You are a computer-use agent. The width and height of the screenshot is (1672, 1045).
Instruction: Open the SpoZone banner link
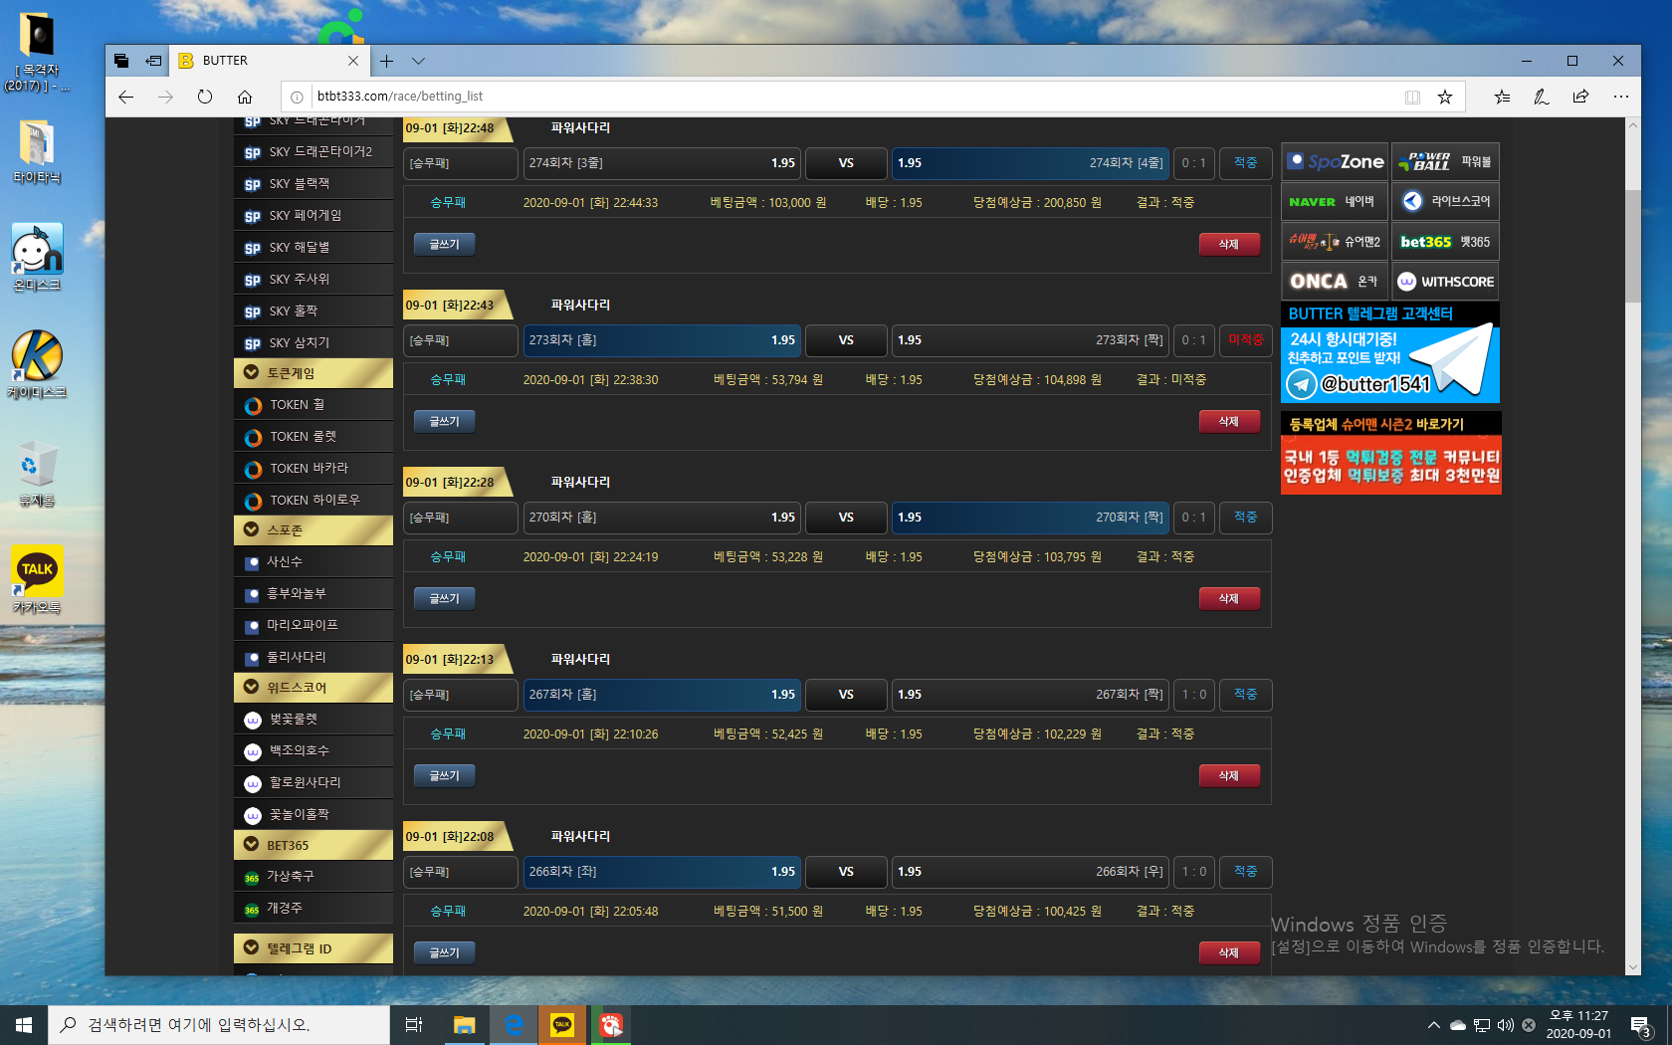click(1335, 162)
